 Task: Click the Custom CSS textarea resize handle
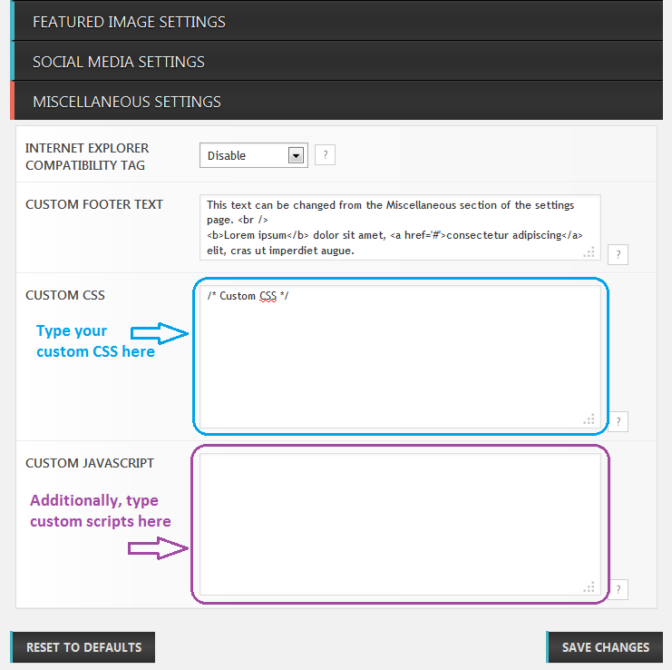[589, 419]
